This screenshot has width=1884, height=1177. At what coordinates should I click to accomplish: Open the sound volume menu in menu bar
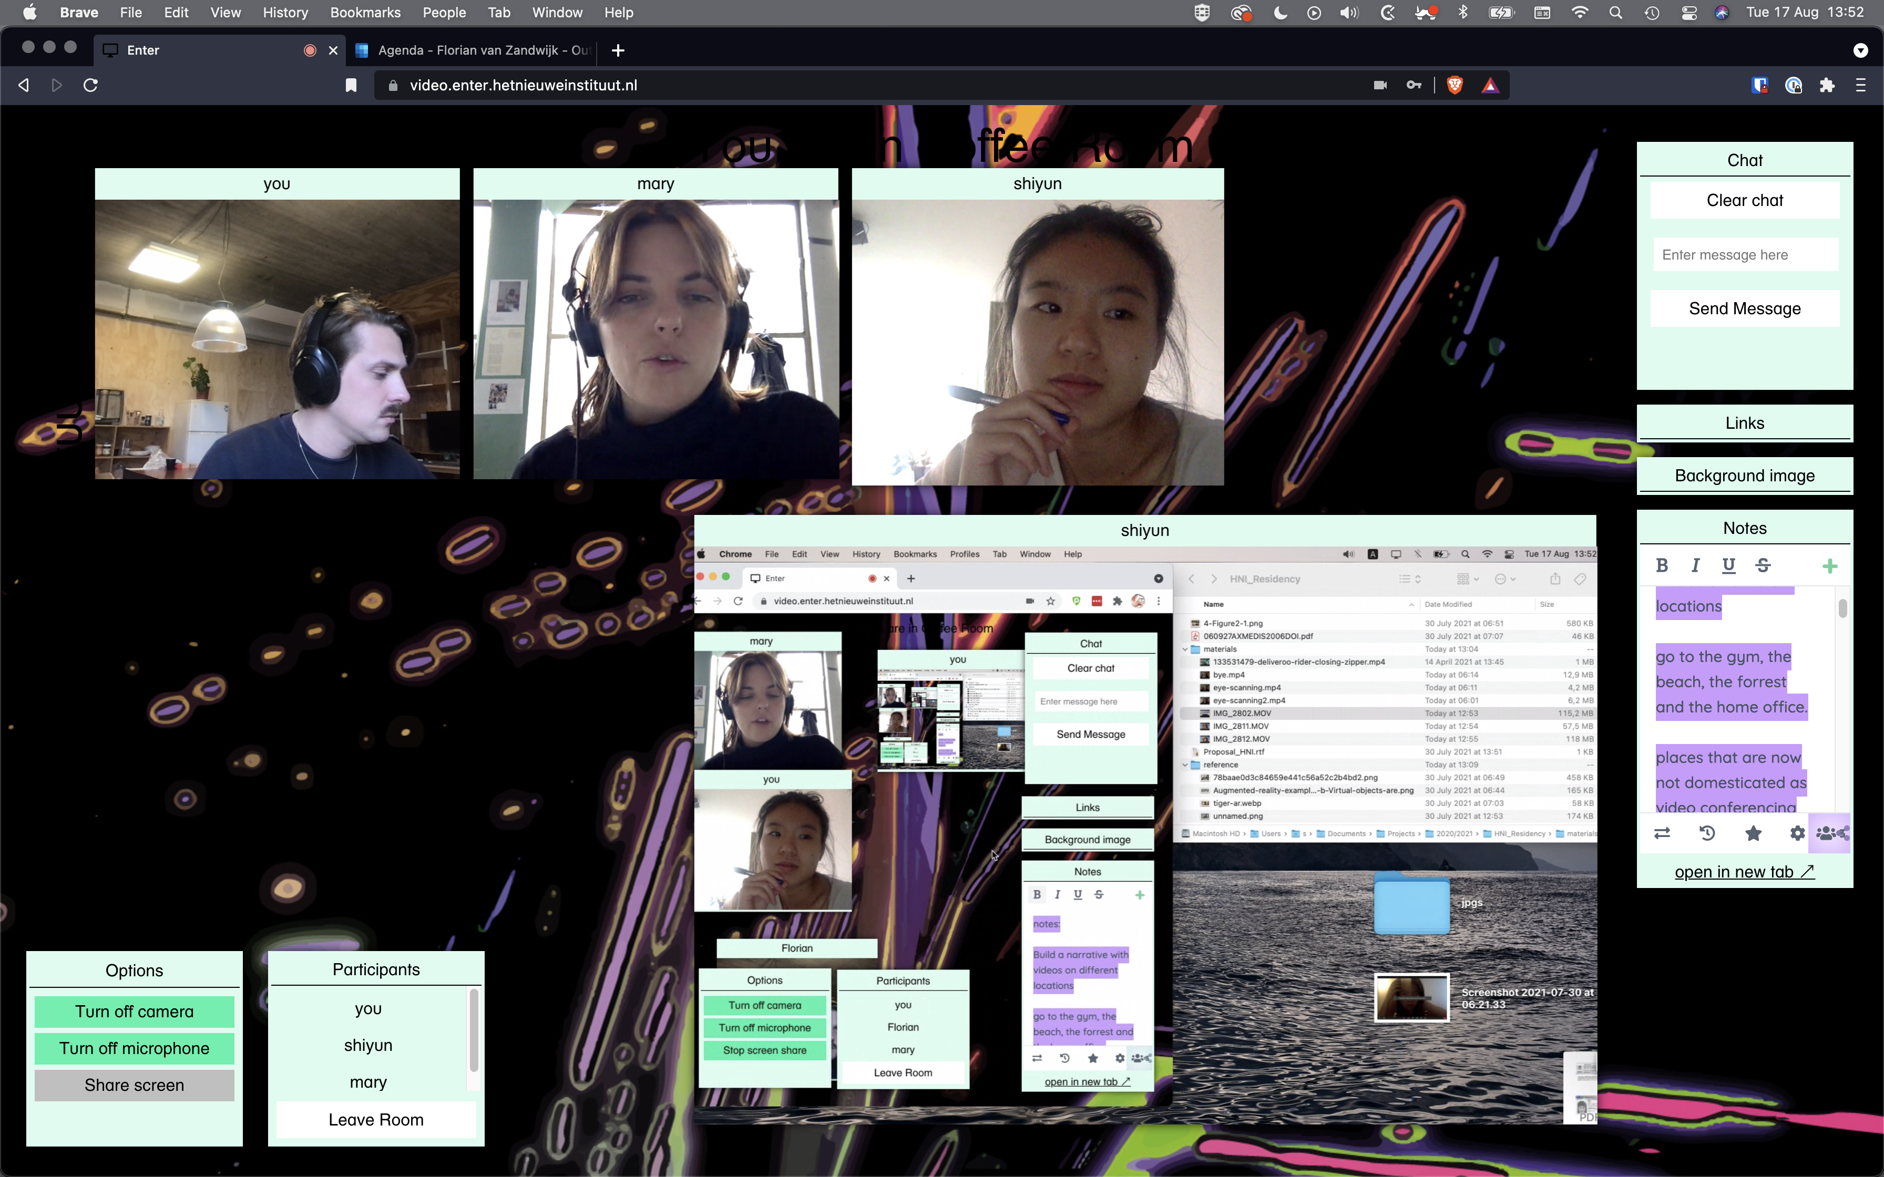point(1348,13)
